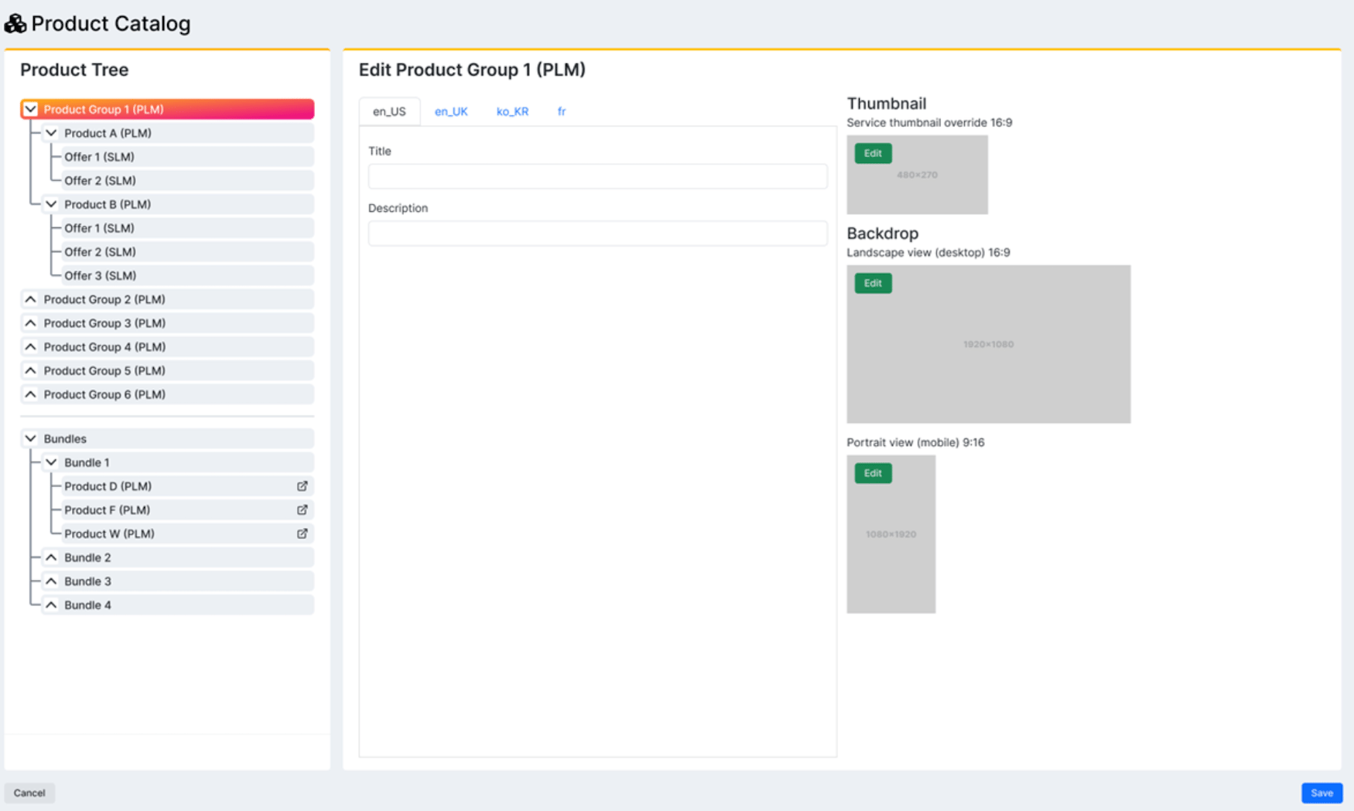Edit the portrait mobile backdrop image
This screenshot has width=1354, height=811.
(x=873, y=473)
